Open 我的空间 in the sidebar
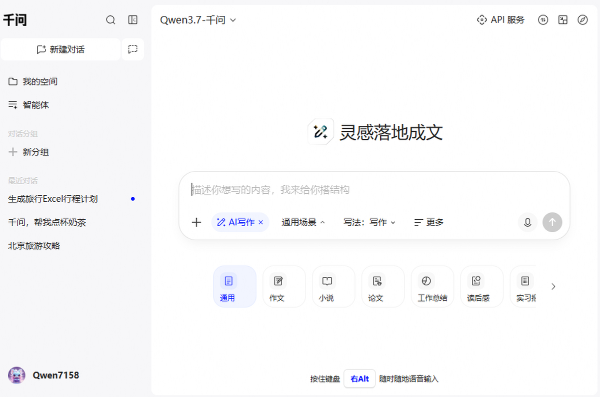This screenshot has width=600, height=397. pos(33,81)
